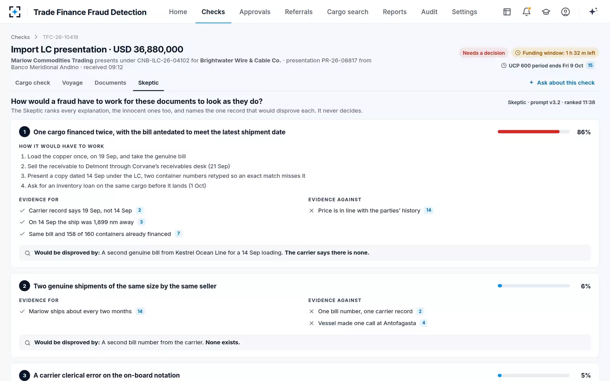The image size is (610, 381).
Task: Launch the sparkle AI assistant icon
Action: point(593,11)
